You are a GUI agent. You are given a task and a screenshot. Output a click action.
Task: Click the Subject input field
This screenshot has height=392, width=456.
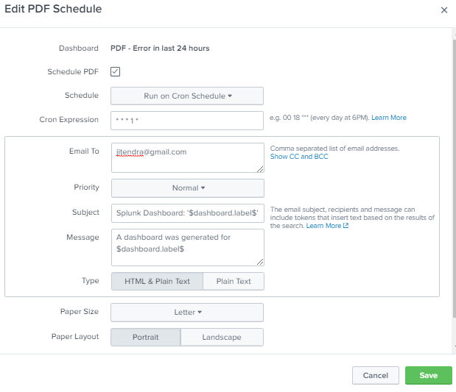(187, 213)
